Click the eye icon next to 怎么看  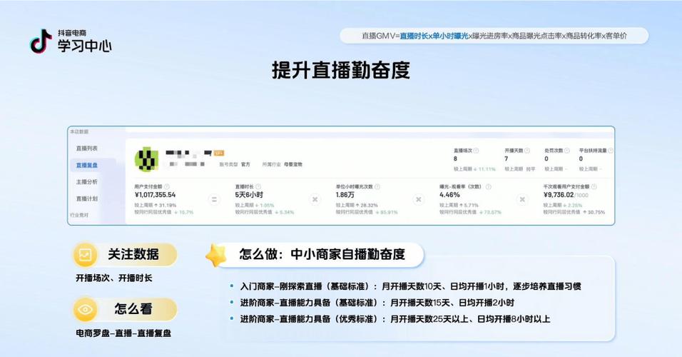coord(86,309)
